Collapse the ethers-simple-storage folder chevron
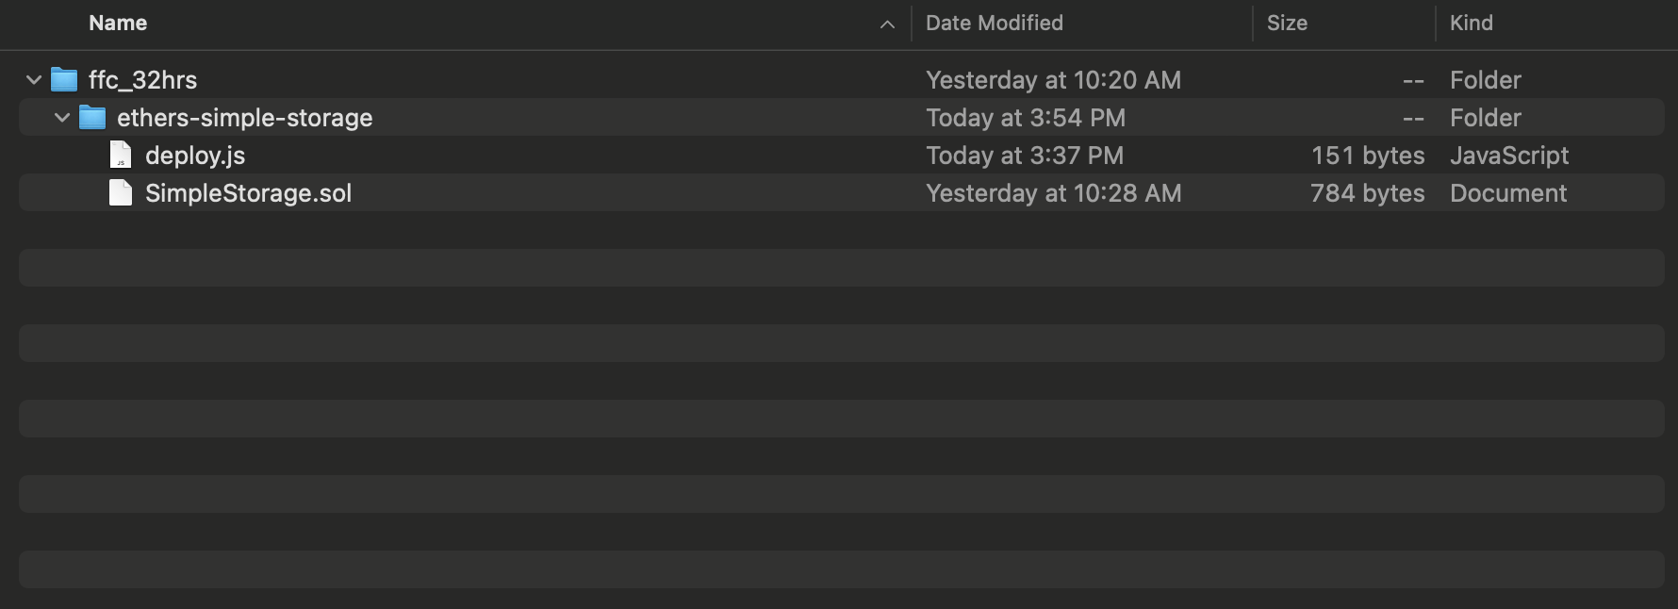This screenshot has height=609, width=1678. [62, 118]
